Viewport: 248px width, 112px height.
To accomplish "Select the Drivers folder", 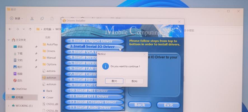I will (49, 51).
